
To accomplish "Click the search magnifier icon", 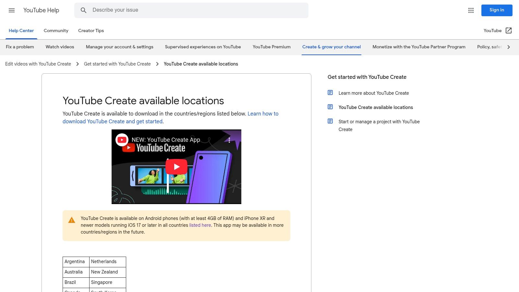I will tap(83, 10).
